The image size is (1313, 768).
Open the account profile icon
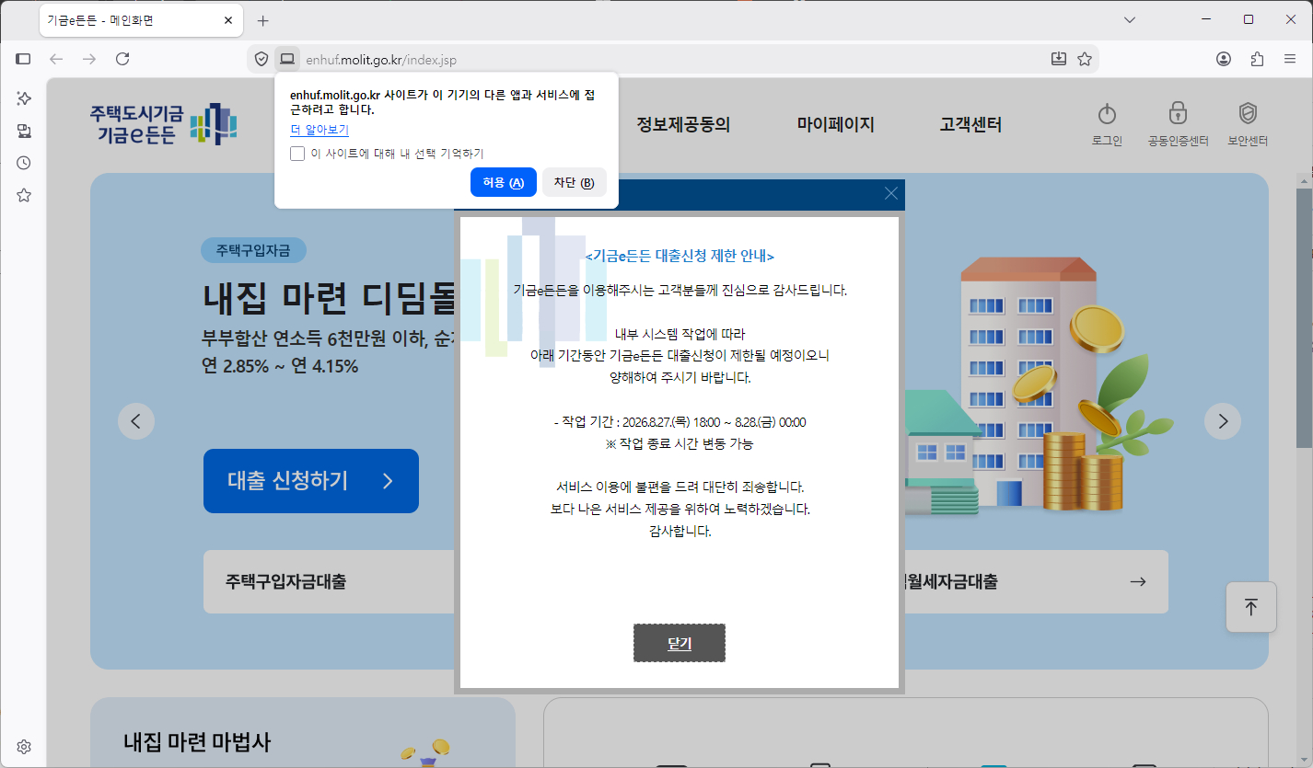1224,59
